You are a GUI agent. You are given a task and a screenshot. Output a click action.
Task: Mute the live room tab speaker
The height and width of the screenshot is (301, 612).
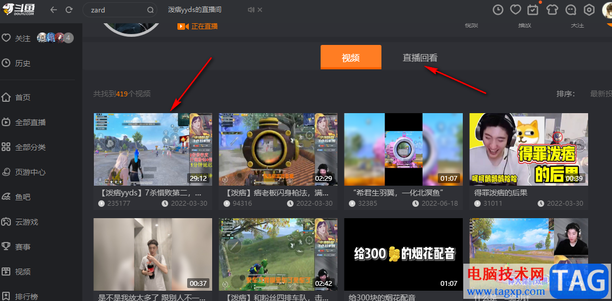(x=251, y=10)
